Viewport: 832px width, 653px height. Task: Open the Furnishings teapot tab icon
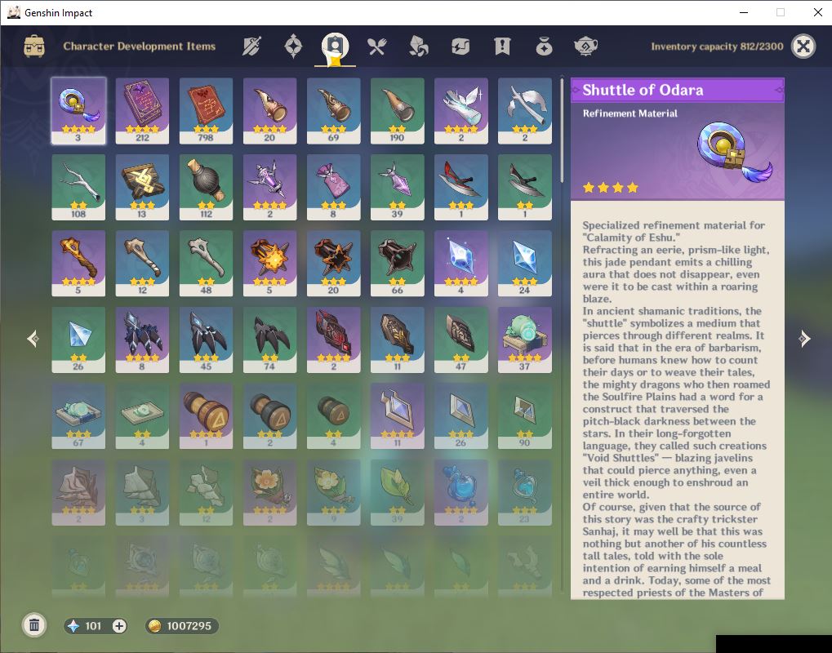click(x=585, y=47)
